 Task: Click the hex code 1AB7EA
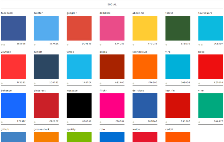click(x=87, y=82)
